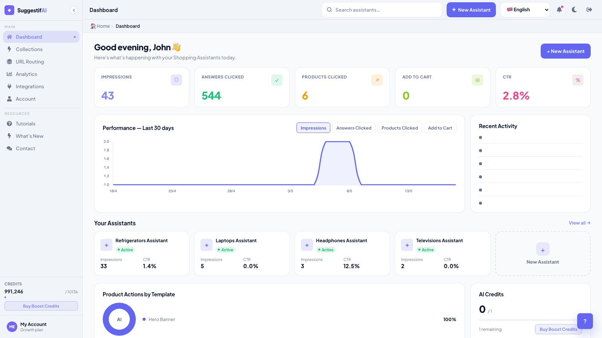Open Account in the sidebar

41,99
